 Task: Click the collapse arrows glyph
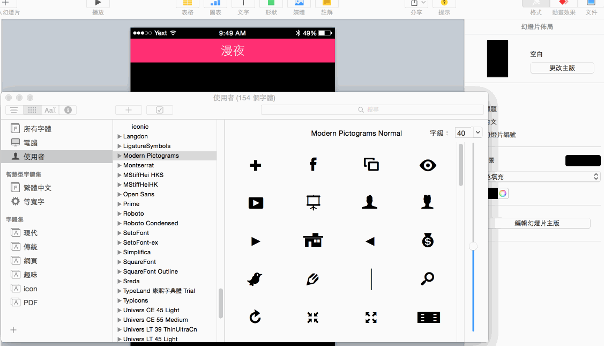point(313,318)
